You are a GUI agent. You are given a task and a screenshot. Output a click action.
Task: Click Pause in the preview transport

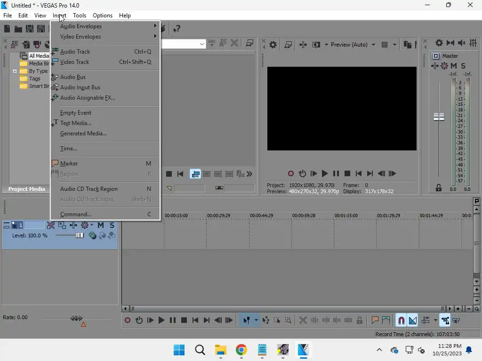coord(336,173)
